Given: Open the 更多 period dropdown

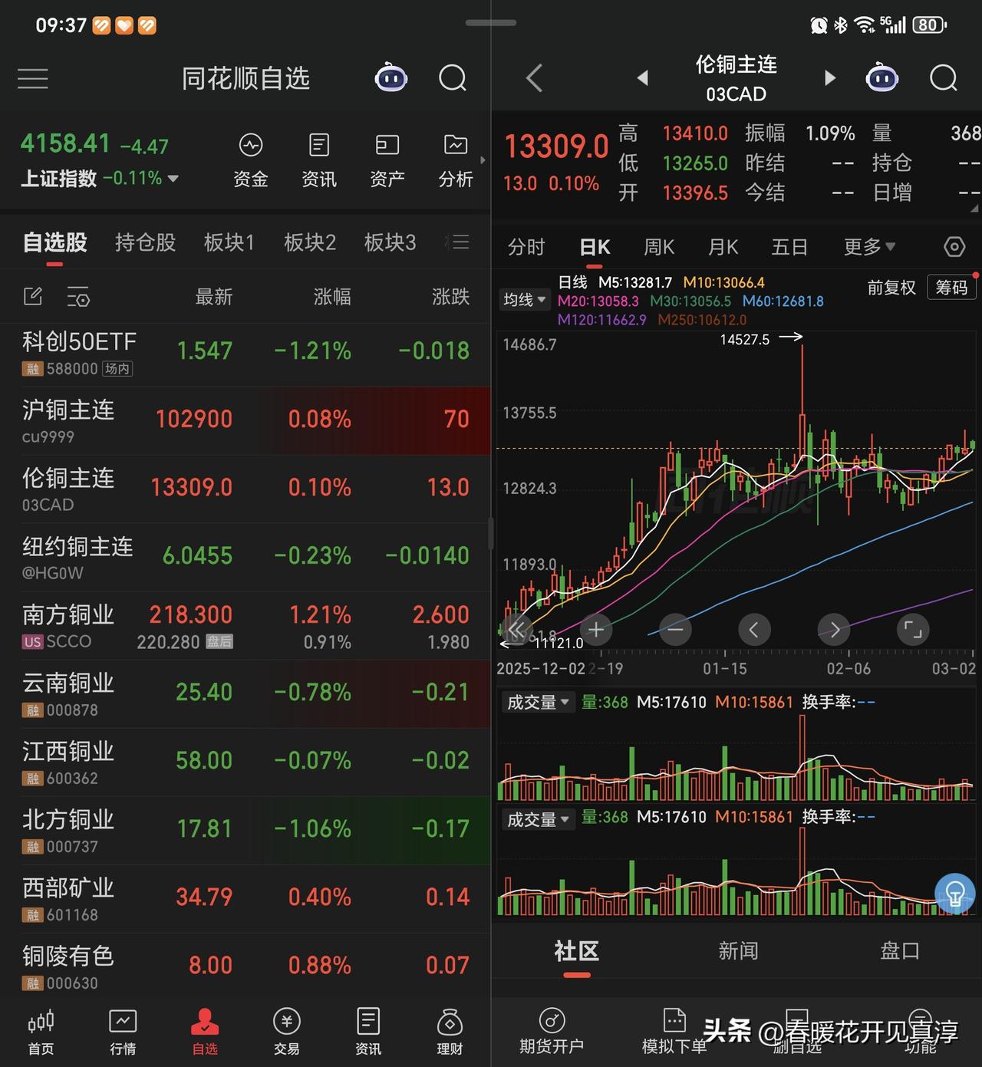Looking at the screenshot, I should pyautogui.click(x=869, y=247).
